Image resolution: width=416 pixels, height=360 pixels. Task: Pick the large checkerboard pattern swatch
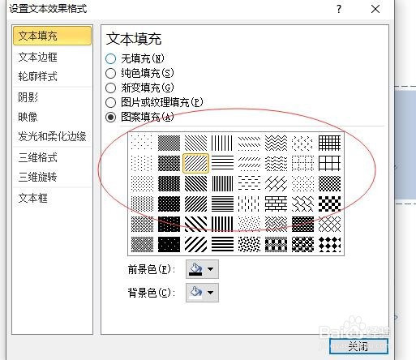(x=329, y=204)
